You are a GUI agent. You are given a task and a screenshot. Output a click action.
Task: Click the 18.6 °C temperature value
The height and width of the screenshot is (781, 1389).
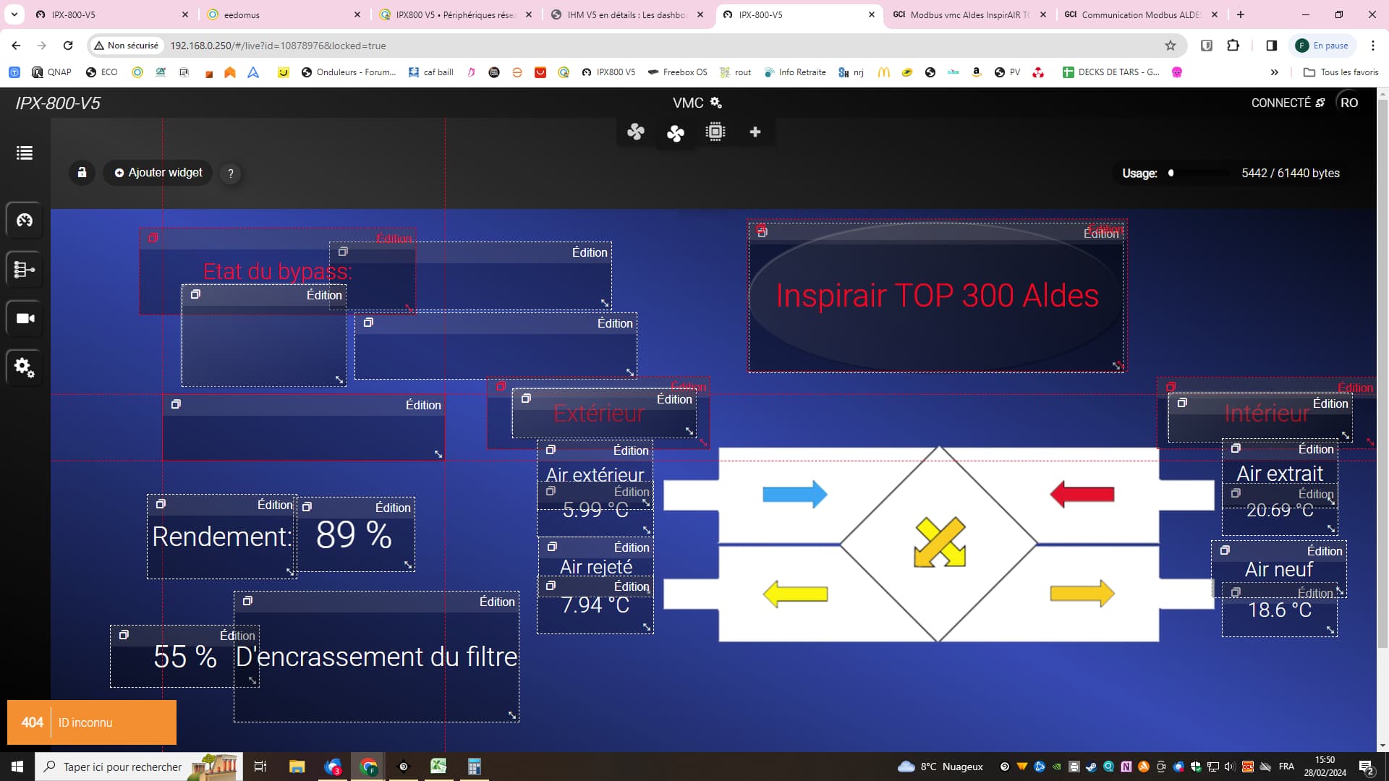(1279, 610)
